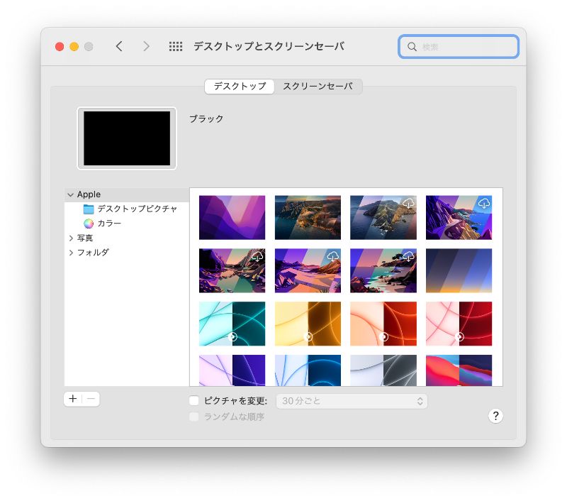Screen dimensions: 567x501
Task: Switch to the デスクトップ tab
Action: [240, 87]
